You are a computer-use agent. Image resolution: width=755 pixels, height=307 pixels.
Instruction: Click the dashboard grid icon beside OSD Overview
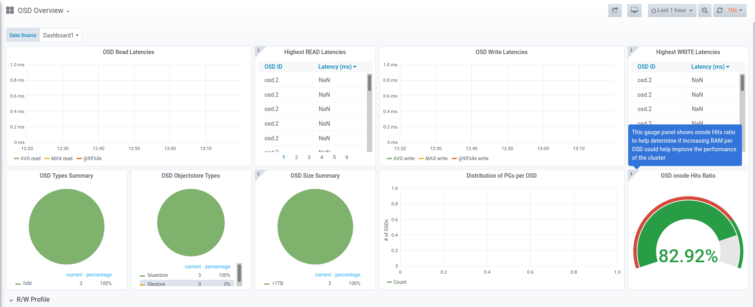click(x=10, y=10)
